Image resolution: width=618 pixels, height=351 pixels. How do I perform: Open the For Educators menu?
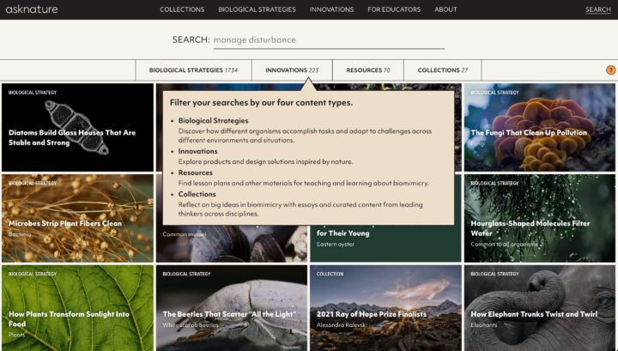pyautogui.click(x=394, y=9)
